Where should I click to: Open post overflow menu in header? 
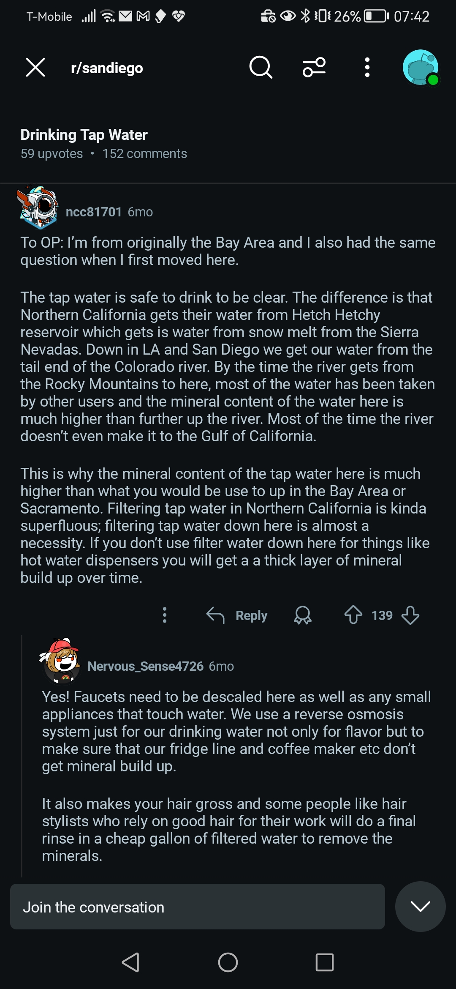(x=367, y=68)
